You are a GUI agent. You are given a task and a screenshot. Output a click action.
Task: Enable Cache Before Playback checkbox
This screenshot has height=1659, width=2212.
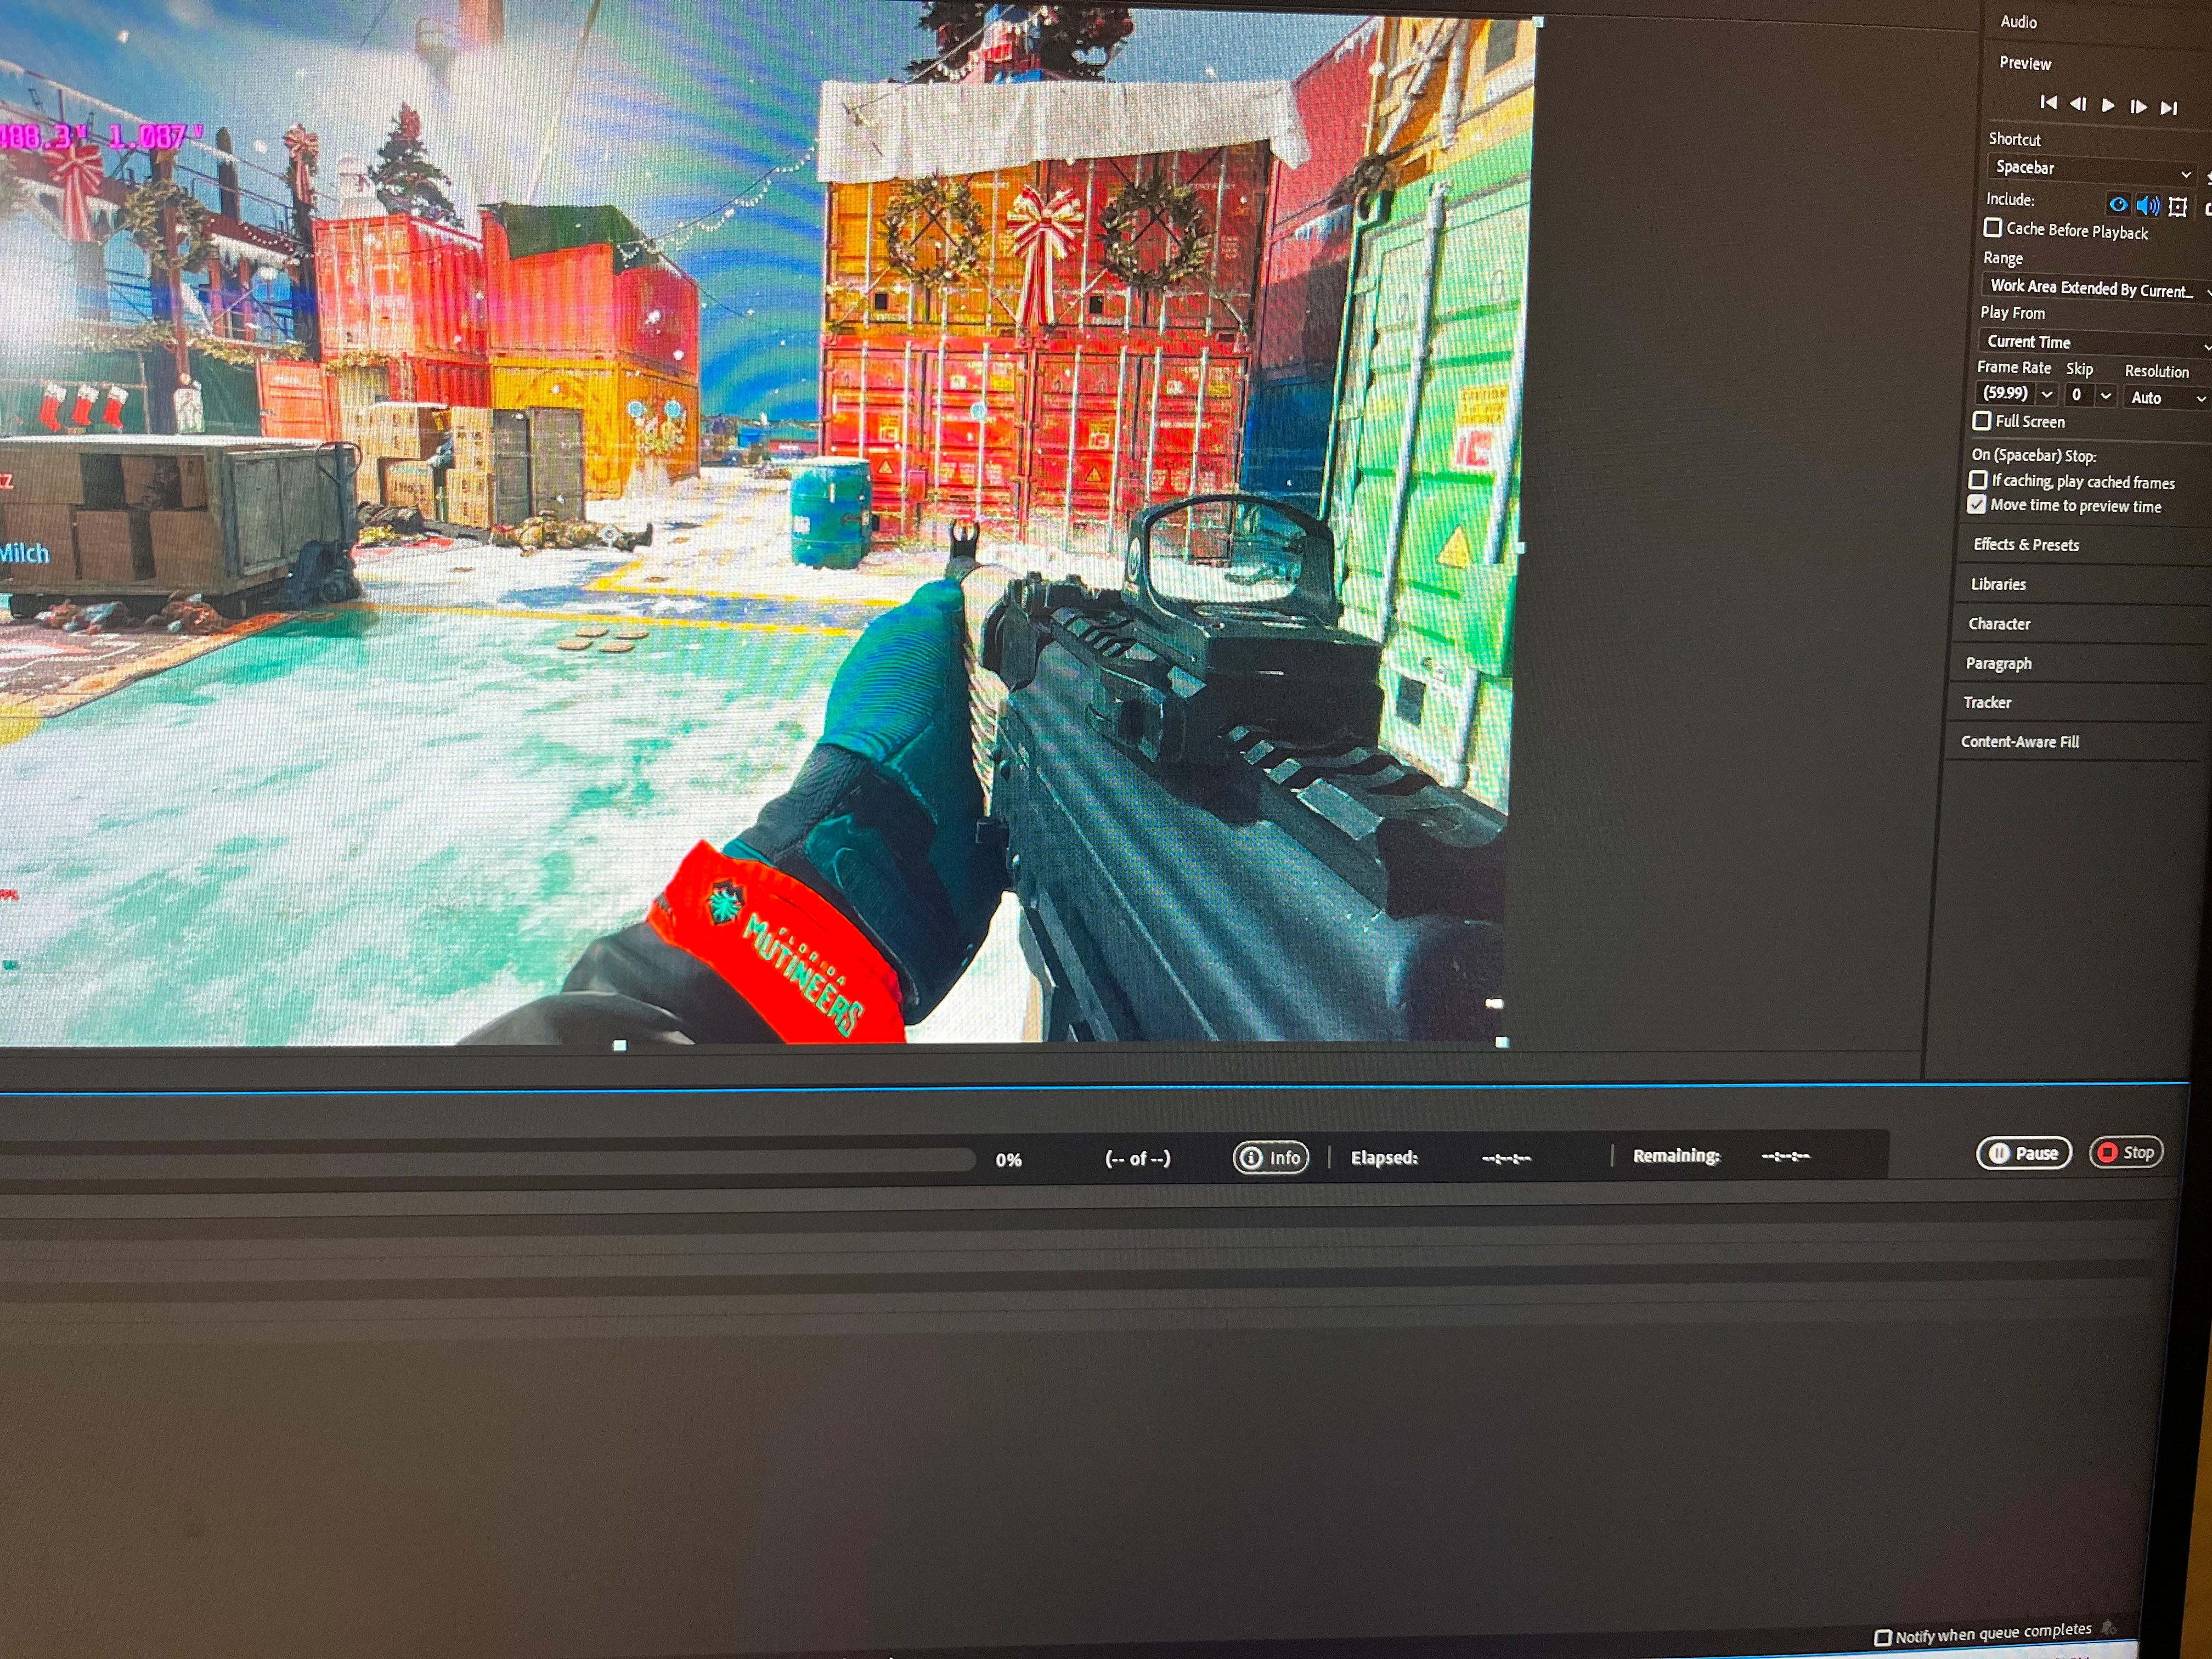click(x=1993, y=228)
